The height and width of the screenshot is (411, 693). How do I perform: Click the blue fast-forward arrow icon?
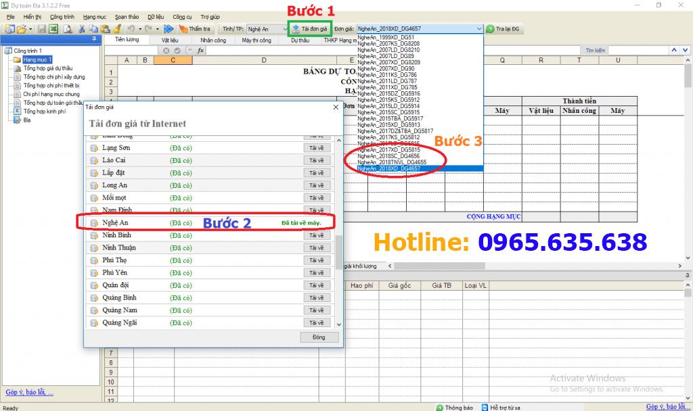169,29
